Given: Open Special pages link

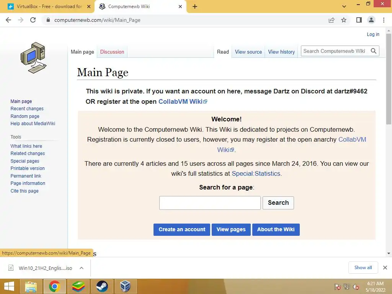Looking at the screenshot, I should (x=25, y=161).
